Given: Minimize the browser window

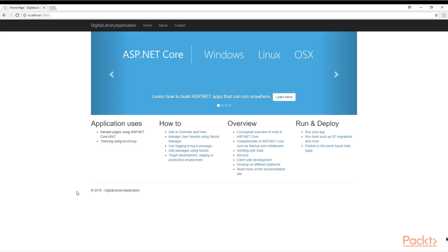Looking at the screenshot, I should click(421, 7).
